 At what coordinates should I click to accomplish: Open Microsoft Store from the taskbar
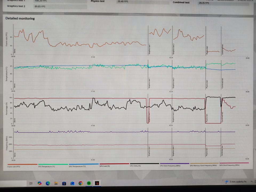point(64,183)
